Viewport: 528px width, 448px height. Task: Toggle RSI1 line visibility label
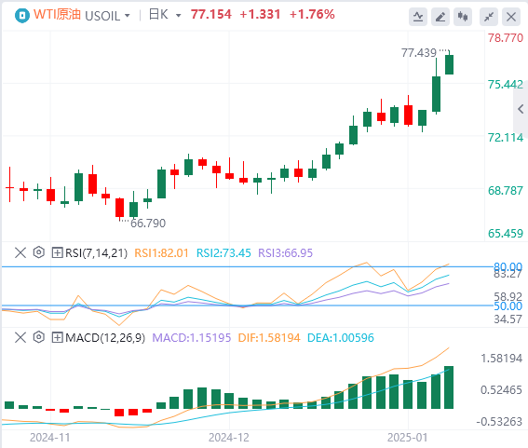tap(161, 253)
